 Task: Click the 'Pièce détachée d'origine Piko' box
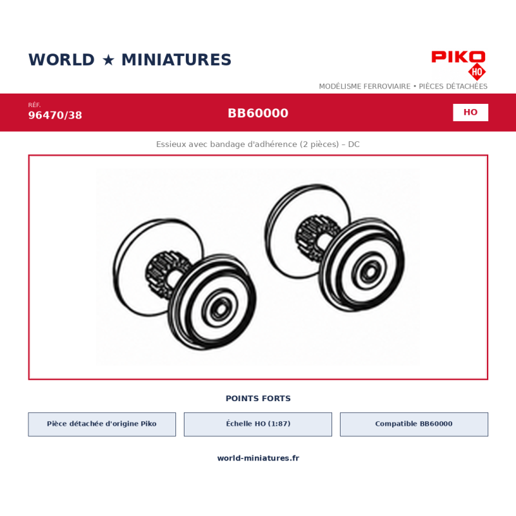coord(102,424)
